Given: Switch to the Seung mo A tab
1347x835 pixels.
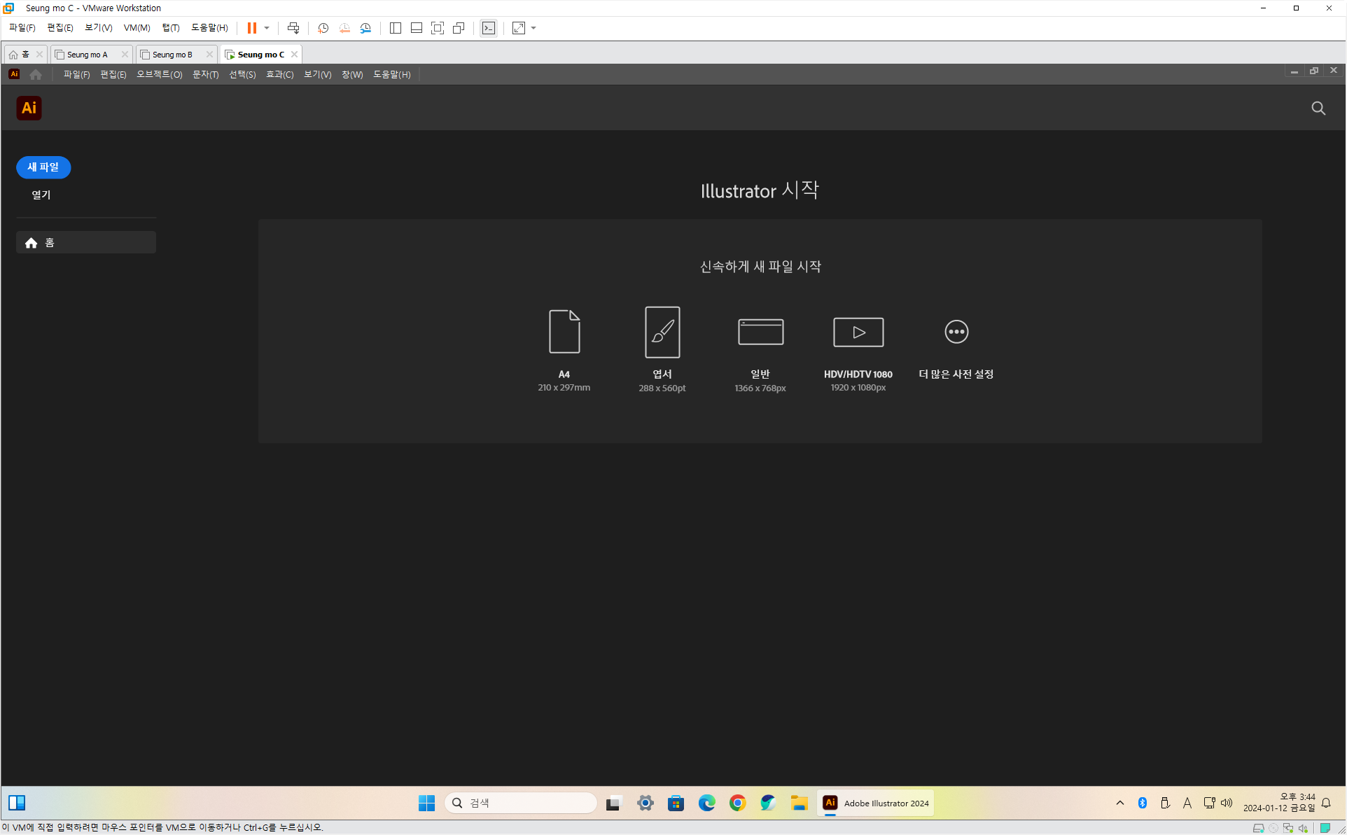Looking at the screenshot, I should tap(88, 55).
